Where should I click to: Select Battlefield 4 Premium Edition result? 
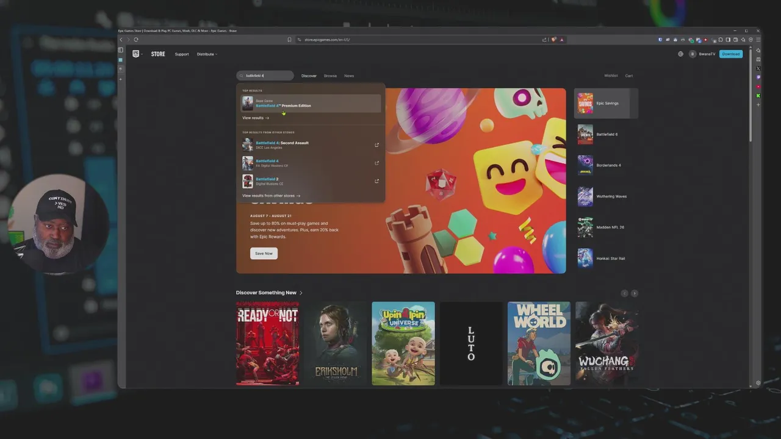[x=311, y=103]
